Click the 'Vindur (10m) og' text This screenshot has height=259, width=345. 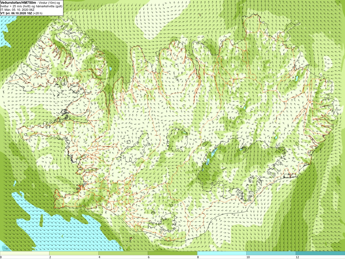pyautogui.click(x=50, y=3)
